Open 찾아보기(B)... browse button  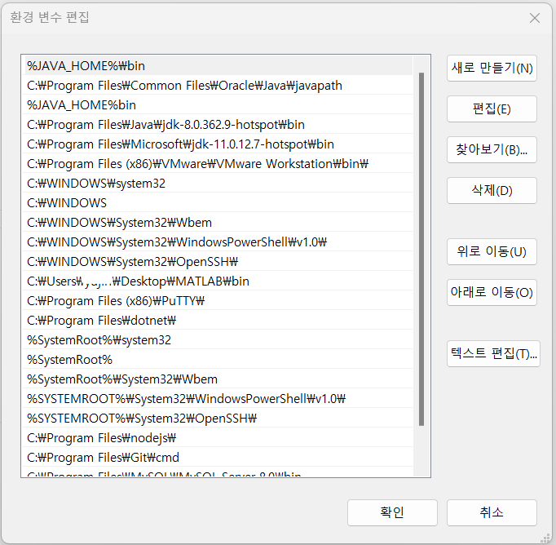coord(492,150)
